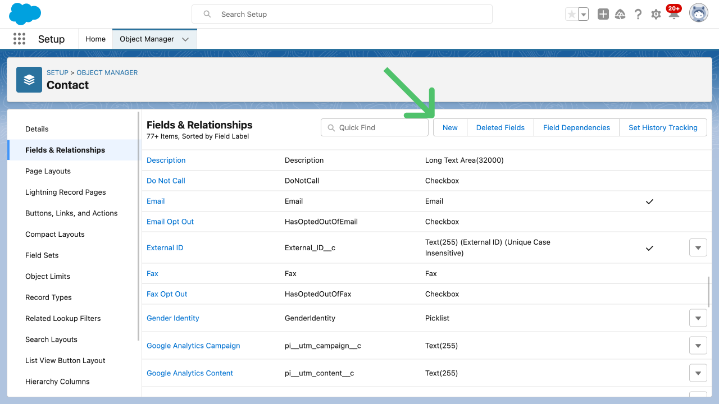Open the App Launcher grid icon
The image size is (719, 404).
click(x=19, y=39)
